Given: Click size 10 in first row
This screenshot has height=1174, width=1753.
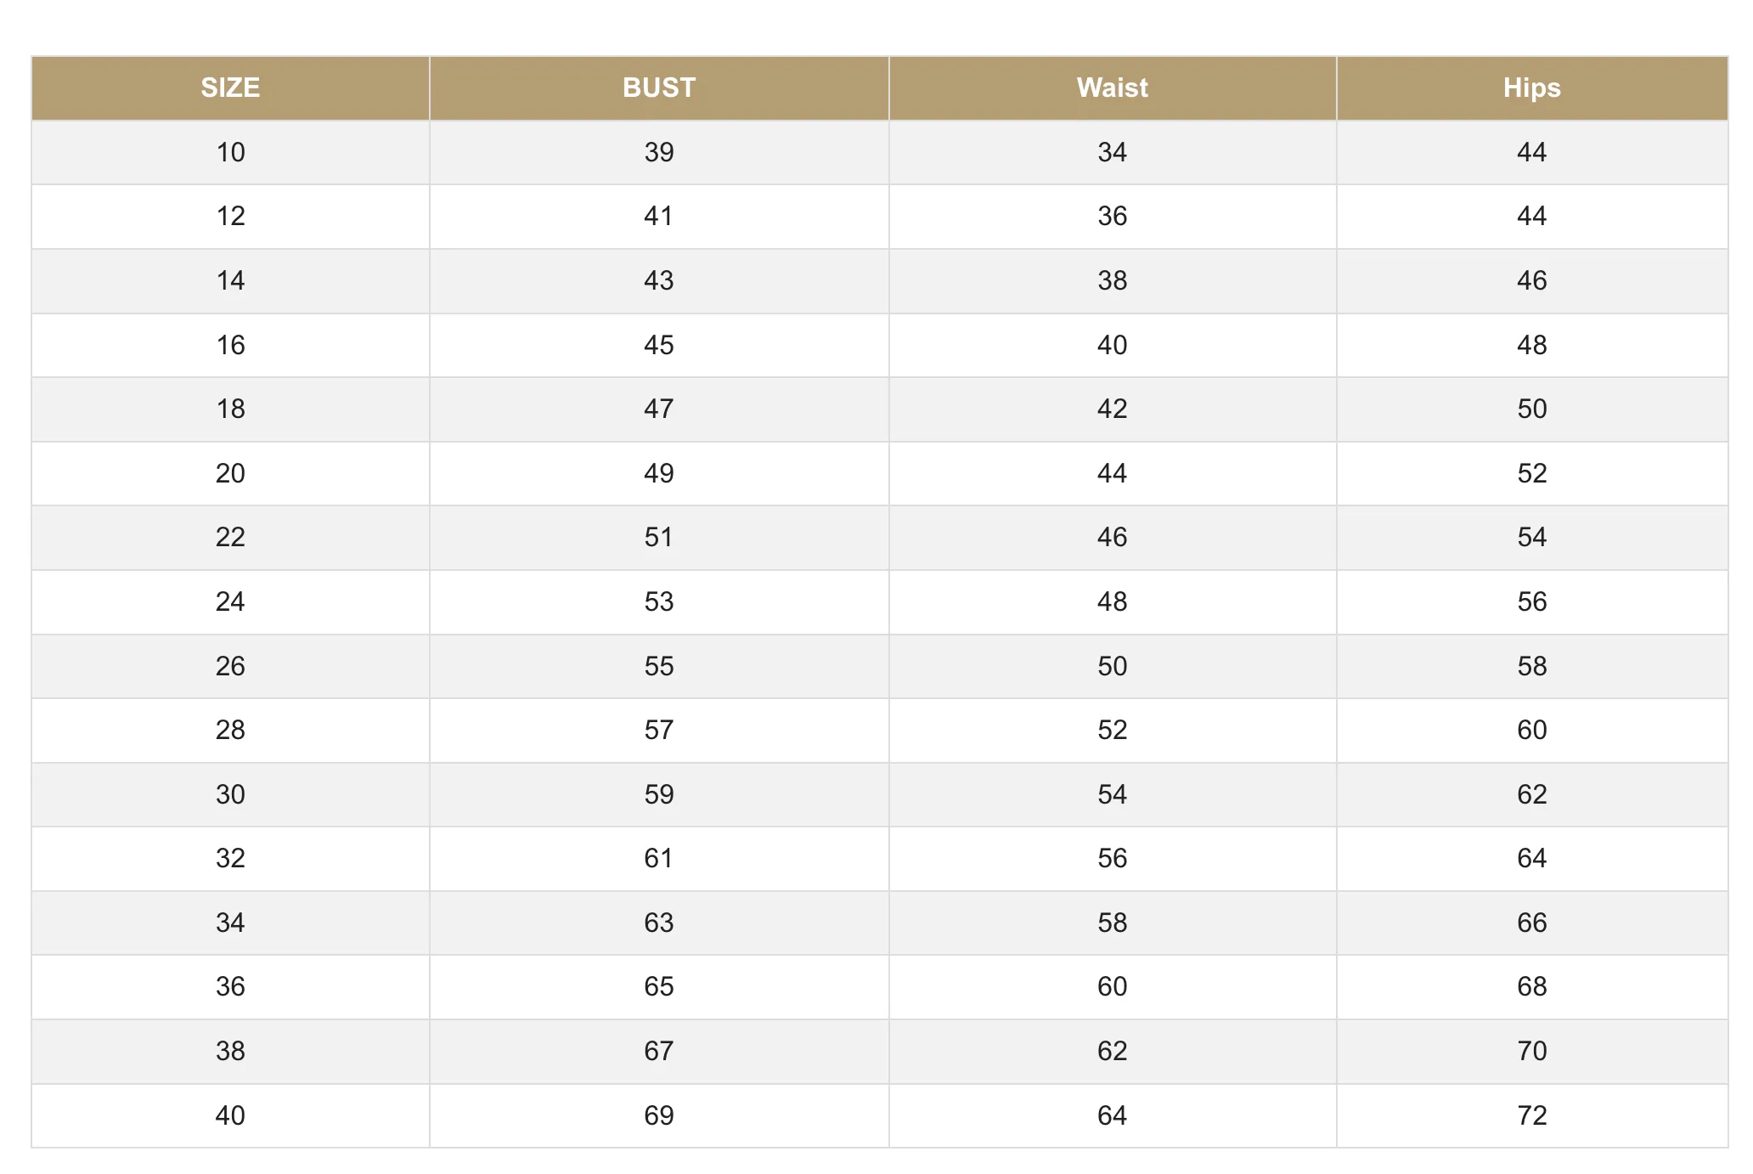Looking at the screenshot, I should [230, 152].
